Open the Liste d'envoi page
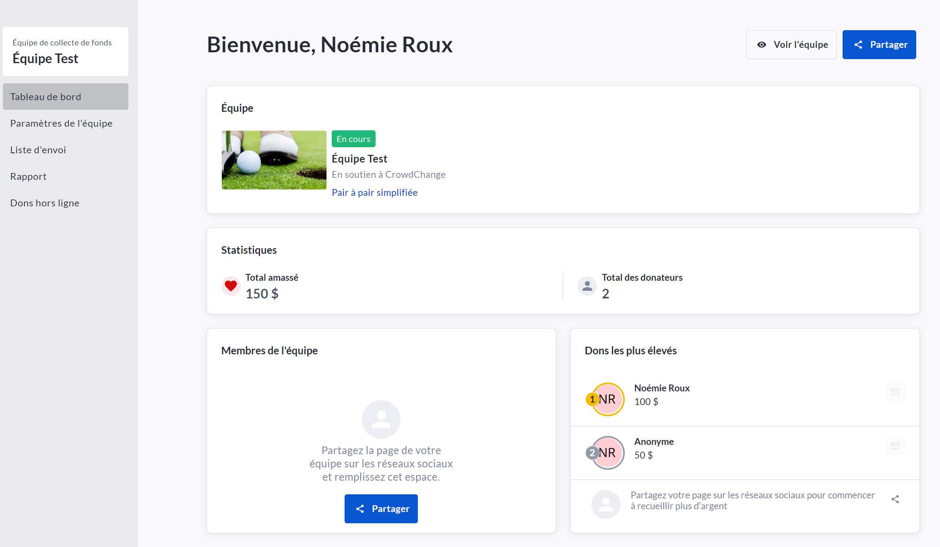The width and height of the screenshot is (940, 547). [x=38, y=150]
